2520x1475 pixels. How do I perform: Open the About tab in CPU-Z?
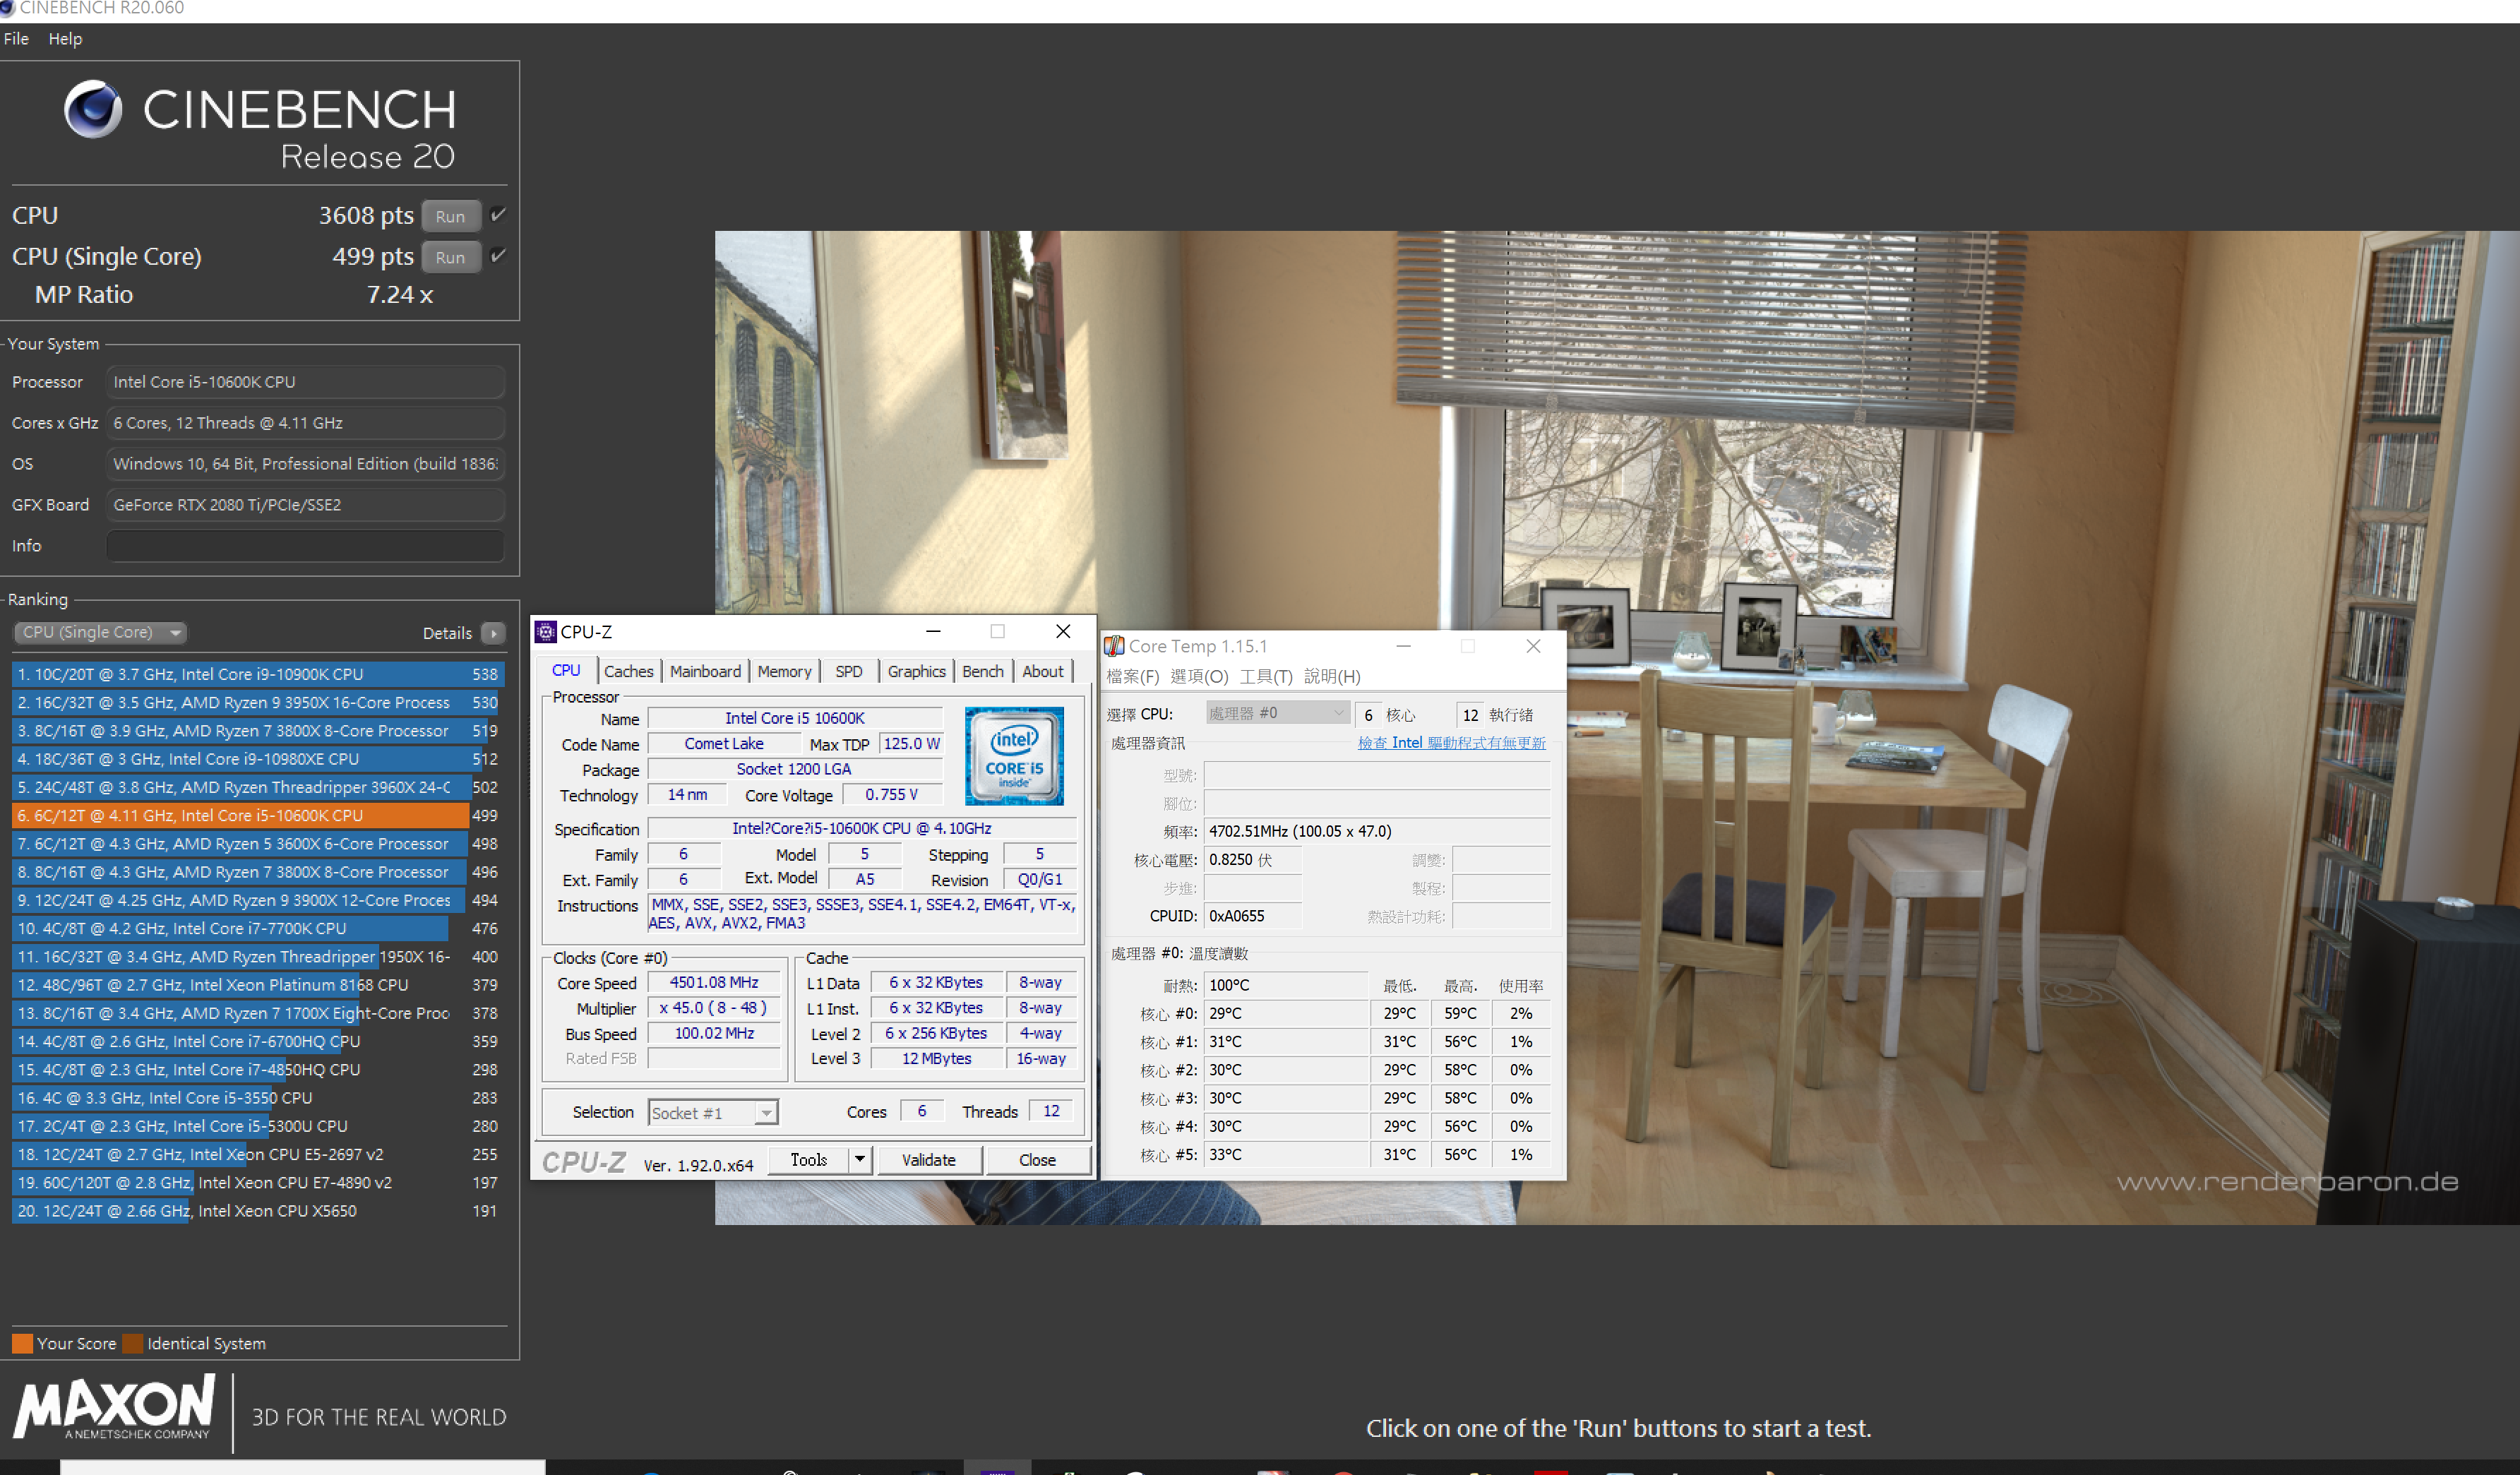[x=1042, y=671]
